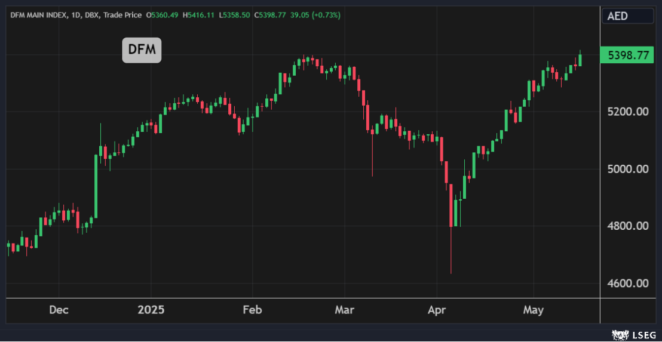Select the DFM label box on chart

point(142,50)
